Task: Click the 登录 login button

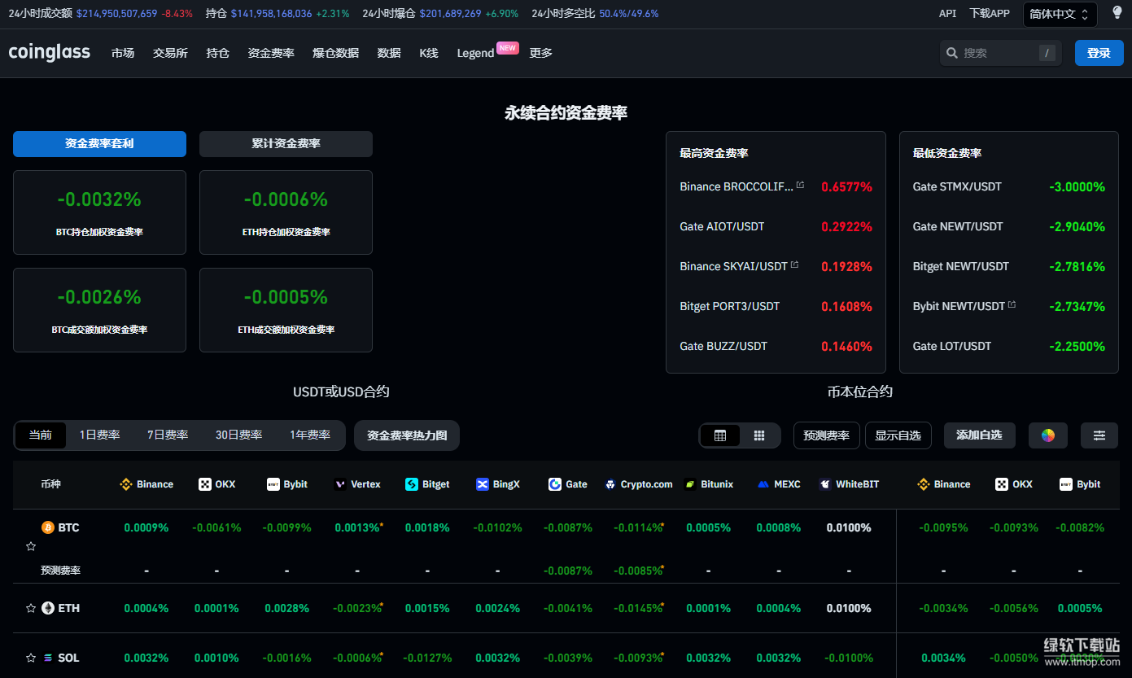Action: point(1099,53)
